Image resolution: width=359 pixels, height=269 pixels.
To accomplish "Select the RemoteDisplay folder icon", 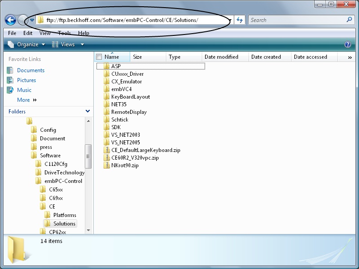I will click(x=106, y=112).
